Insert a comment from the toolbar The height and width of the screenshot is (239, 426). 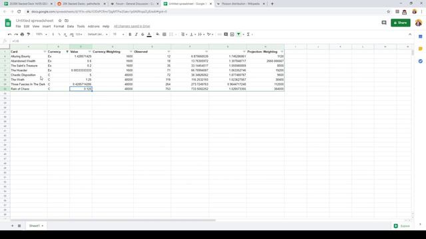226,35
